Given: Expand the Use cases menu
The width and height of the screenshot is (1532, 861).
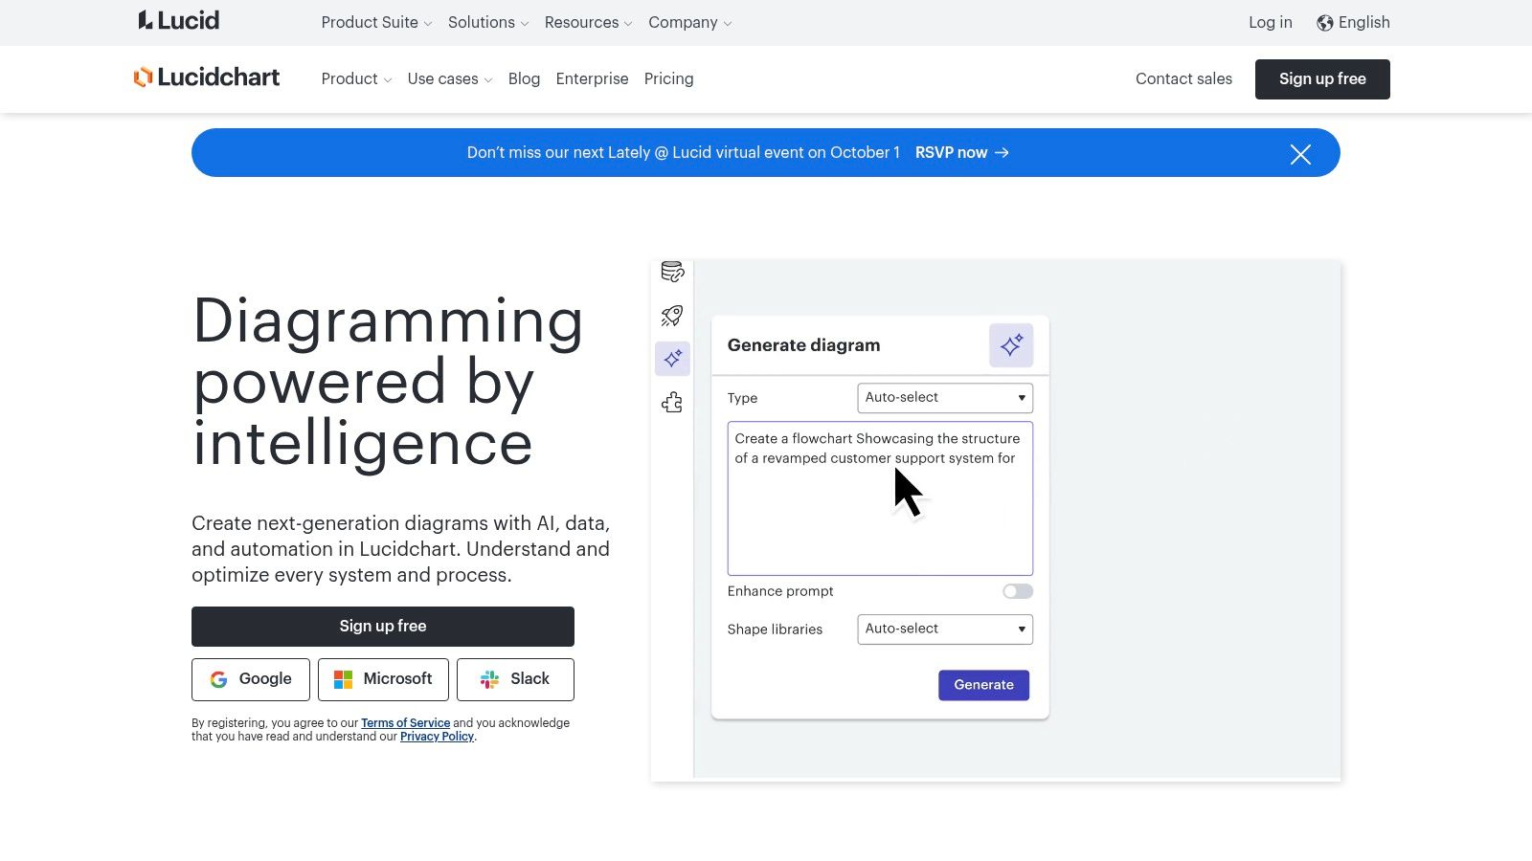Looking at the screenshot, I should coord(449,79).
